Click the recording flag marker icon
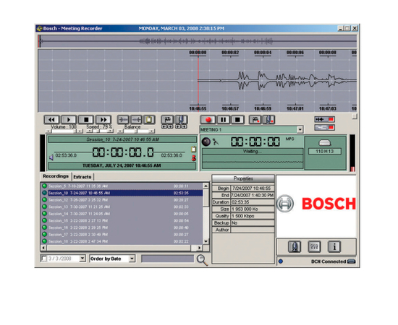398x325 pixels. pyautogui.click(x=255, y=120)
